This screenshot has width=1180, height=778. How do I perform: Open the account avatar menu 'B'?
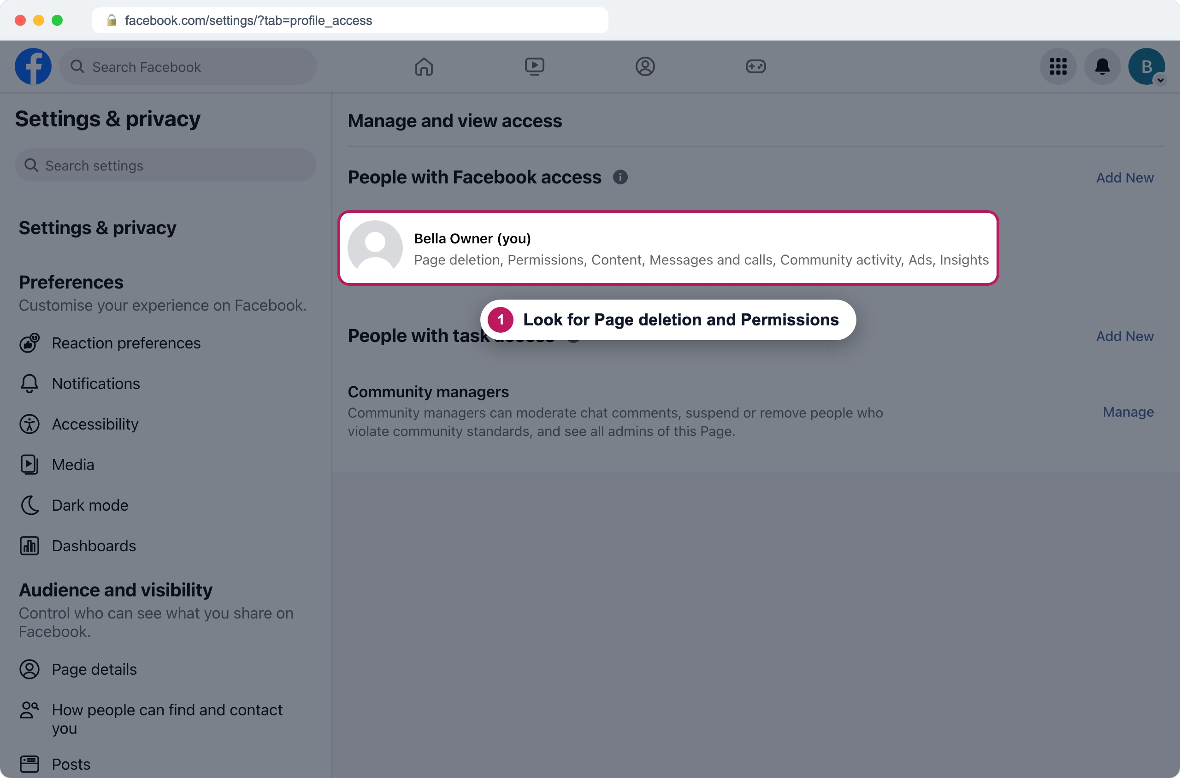click(1146, 66)
